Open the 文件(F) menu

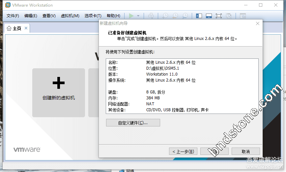[13, 16]
